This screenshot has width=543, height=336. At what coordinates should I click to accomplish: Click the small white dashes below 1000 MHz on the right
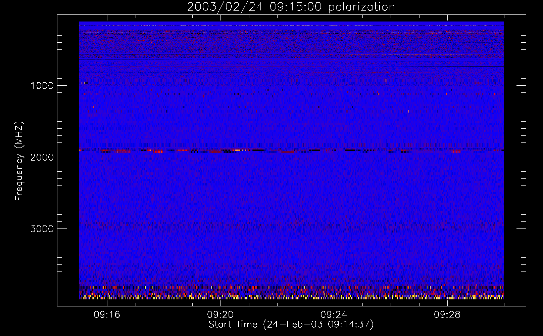pyautogui.click(x=385, y=79)
